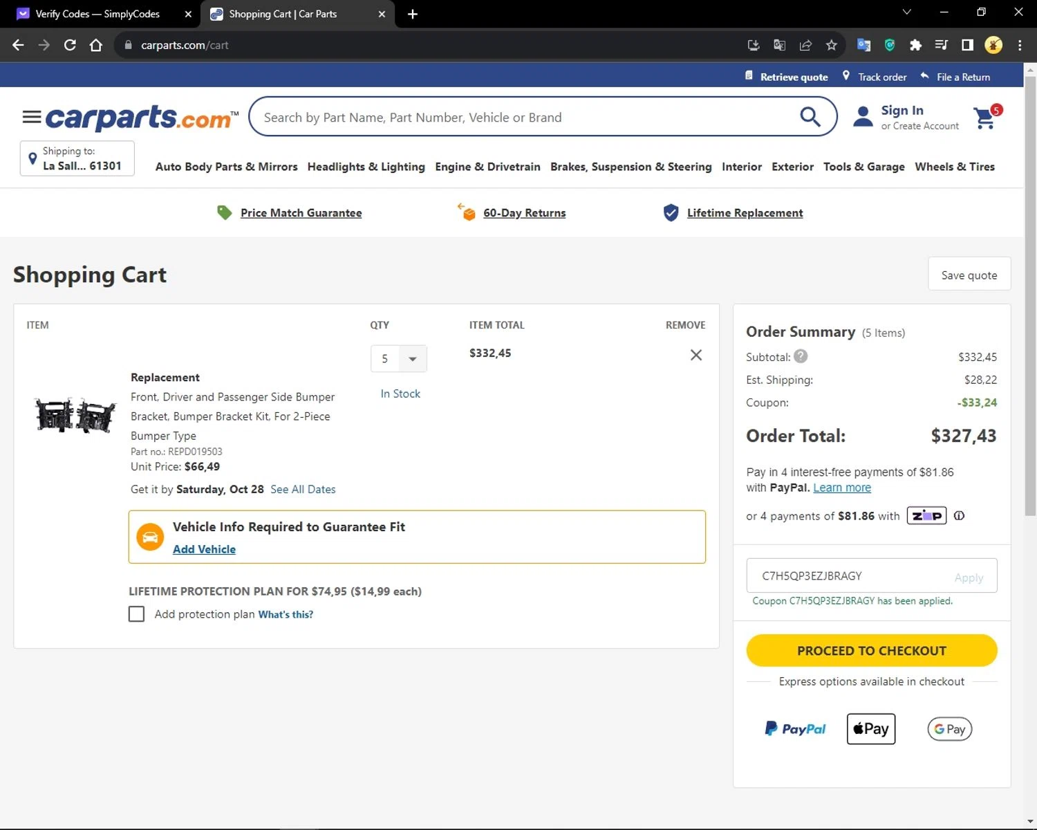Click the Subtotal help question mark icon

(801, 356)
